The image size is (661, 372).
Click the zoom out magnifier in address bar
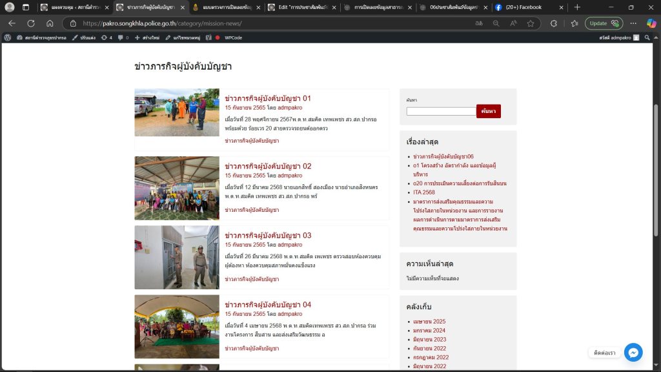click(x=496, y=23)
